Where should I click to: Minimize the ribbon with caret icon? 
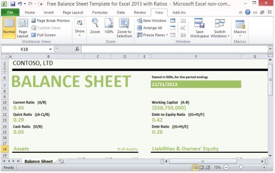241,12
